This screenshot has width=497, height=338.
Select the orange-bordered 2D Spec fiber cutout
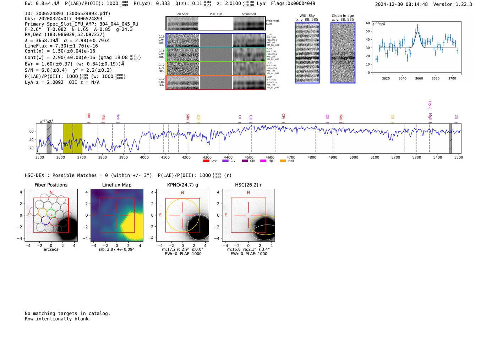pyautogui.click(x=182, y=68)
